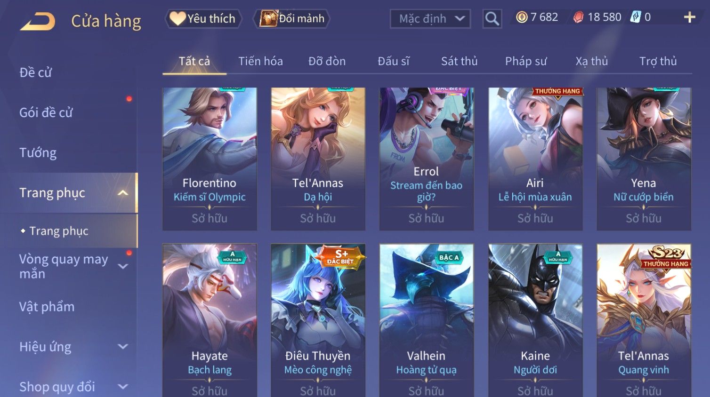
Task: Tap the red gem currency icon
Action: pyautogui.click(x=579, y=17)
